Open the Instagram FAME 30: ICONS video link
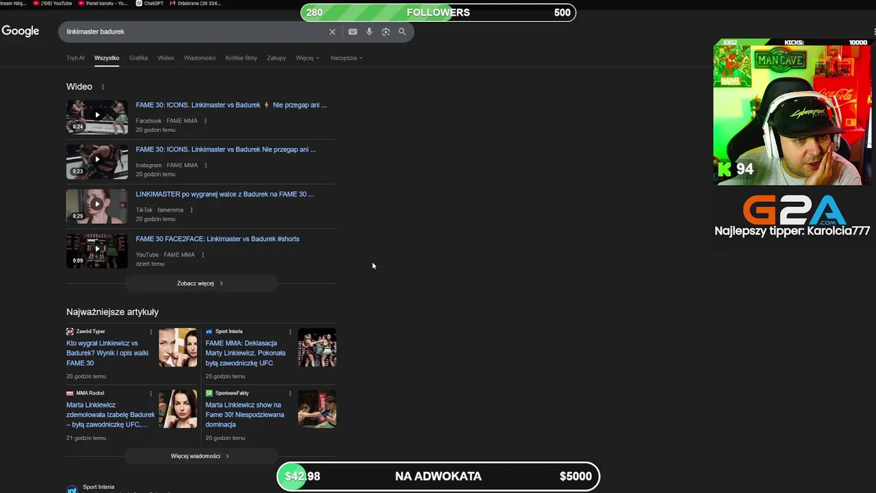This screenshot has height=493, width=876. (x=226, y=149)
